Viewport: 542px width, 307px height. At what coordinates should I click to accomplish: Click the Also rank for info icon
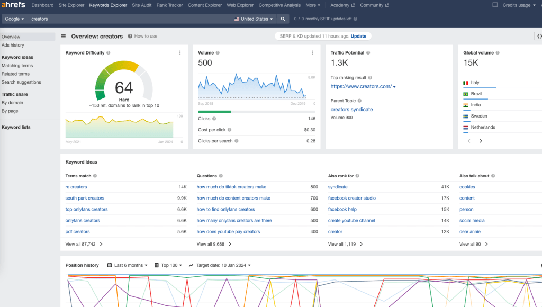pos(357,176)
